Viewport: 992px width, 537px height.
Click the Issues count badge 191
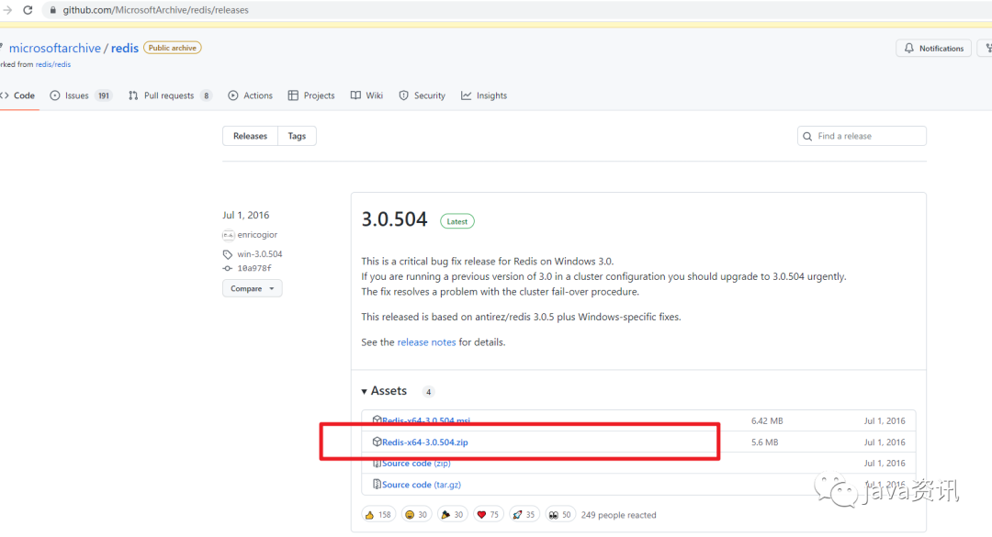pos(104,96)
